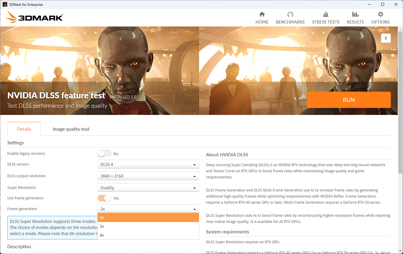Open the Options gear icon
The image size is (403, 254).
pyautogui.click(x=380, y=15)
